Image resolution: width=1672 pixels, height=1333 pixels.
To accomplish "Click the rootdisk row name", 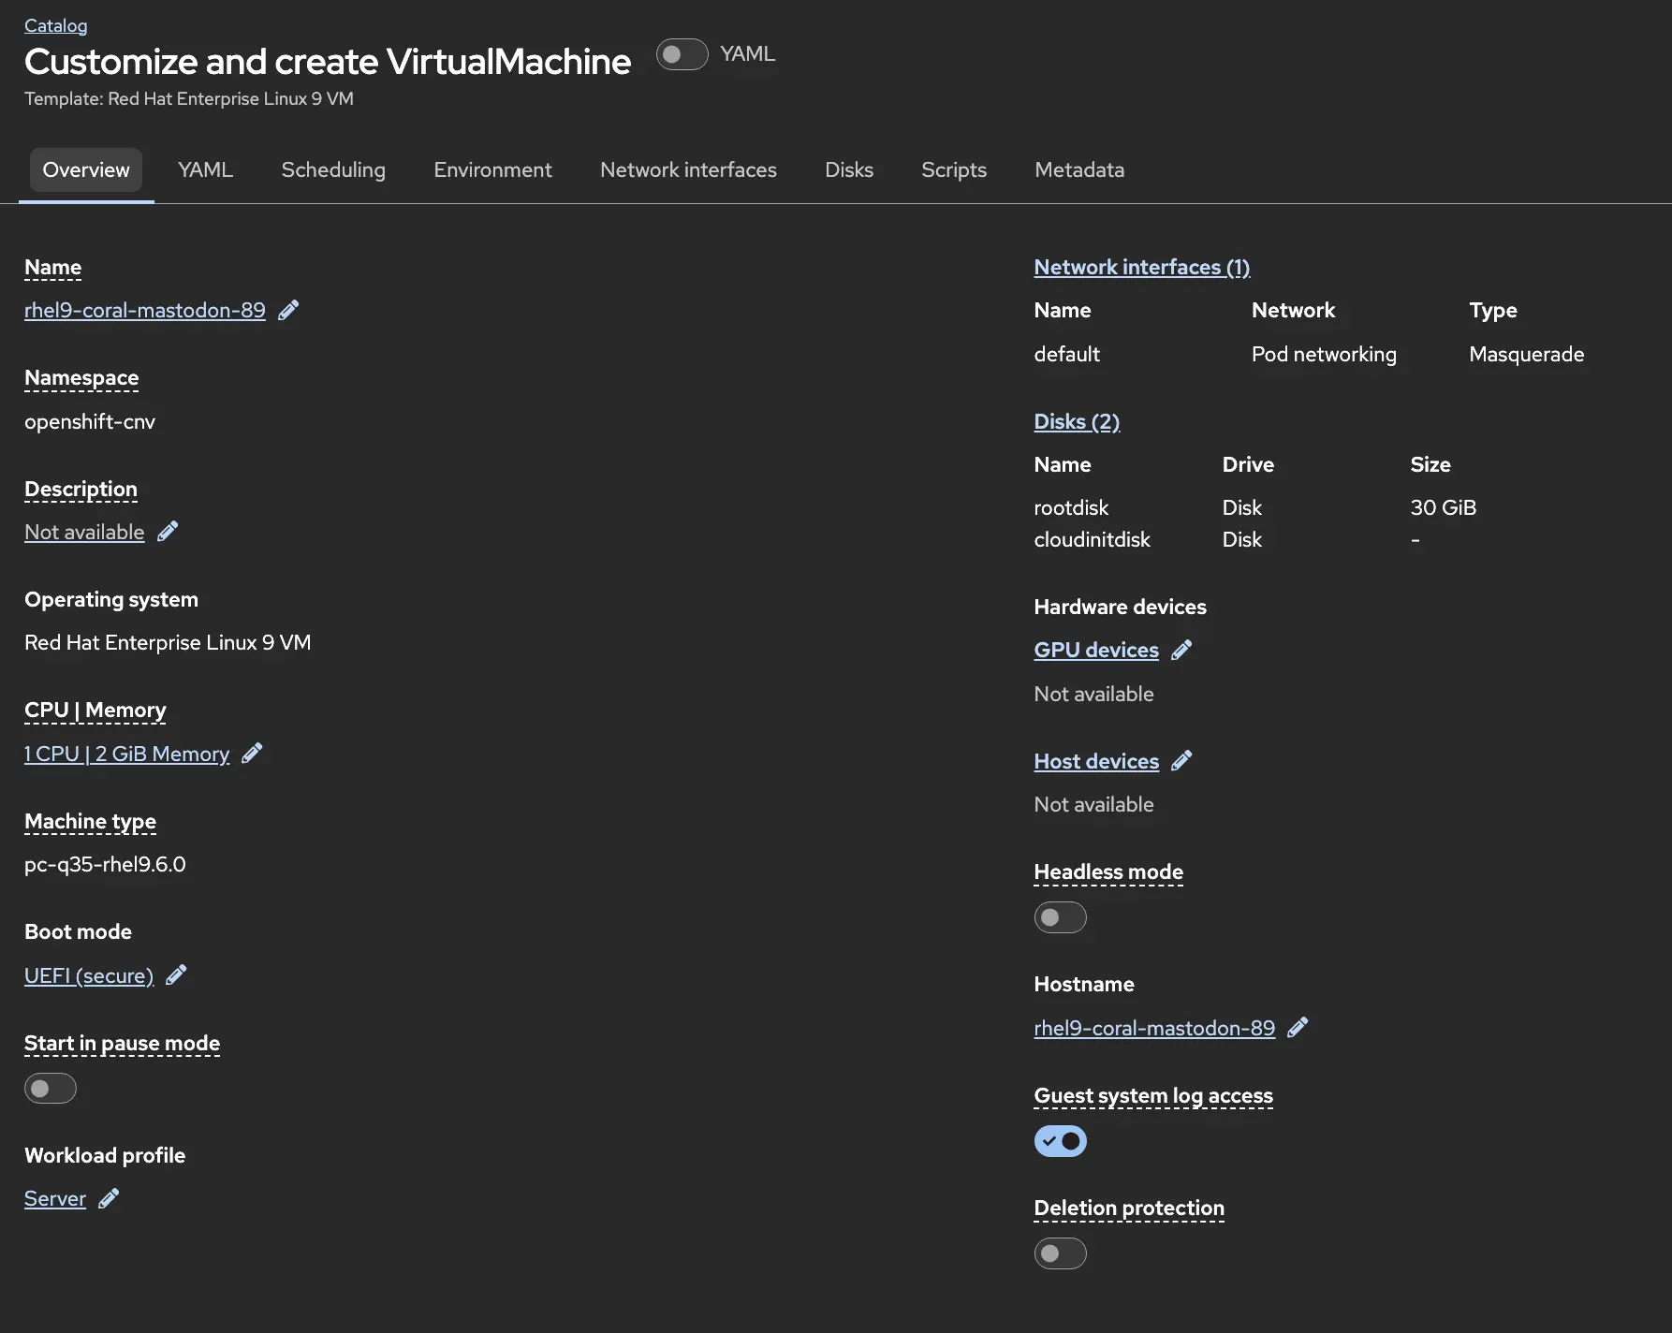I will click(1071, 507).
